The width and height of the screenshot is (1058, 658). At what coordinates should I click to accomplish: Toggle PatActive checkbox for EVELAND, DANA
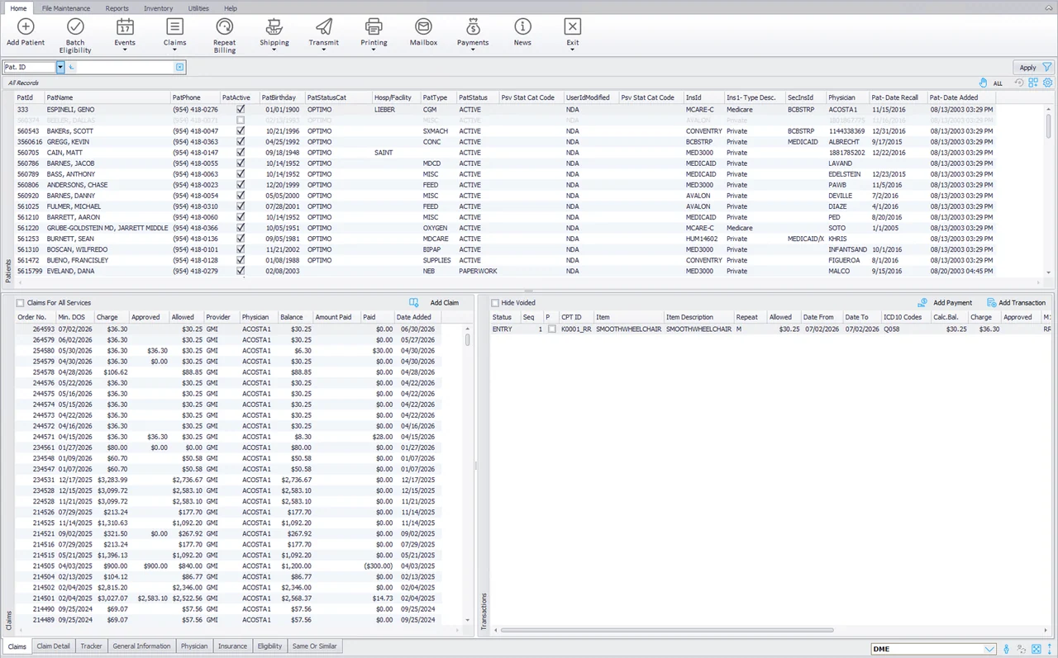click(241, 271)
